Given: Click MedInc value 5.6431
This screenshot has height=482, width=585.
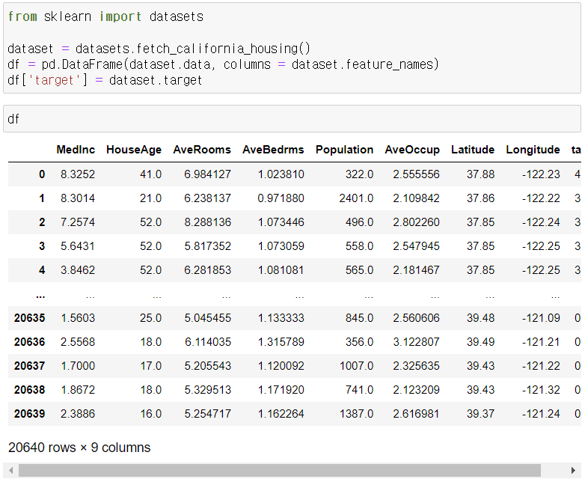Looking at the screenshot, I should pos(78,246).
